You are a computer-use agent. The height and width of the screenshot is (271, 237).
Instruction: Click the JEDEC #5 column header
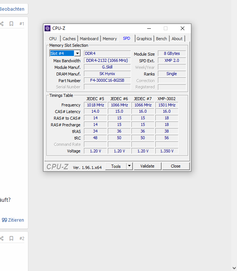[x=95, y=99]
